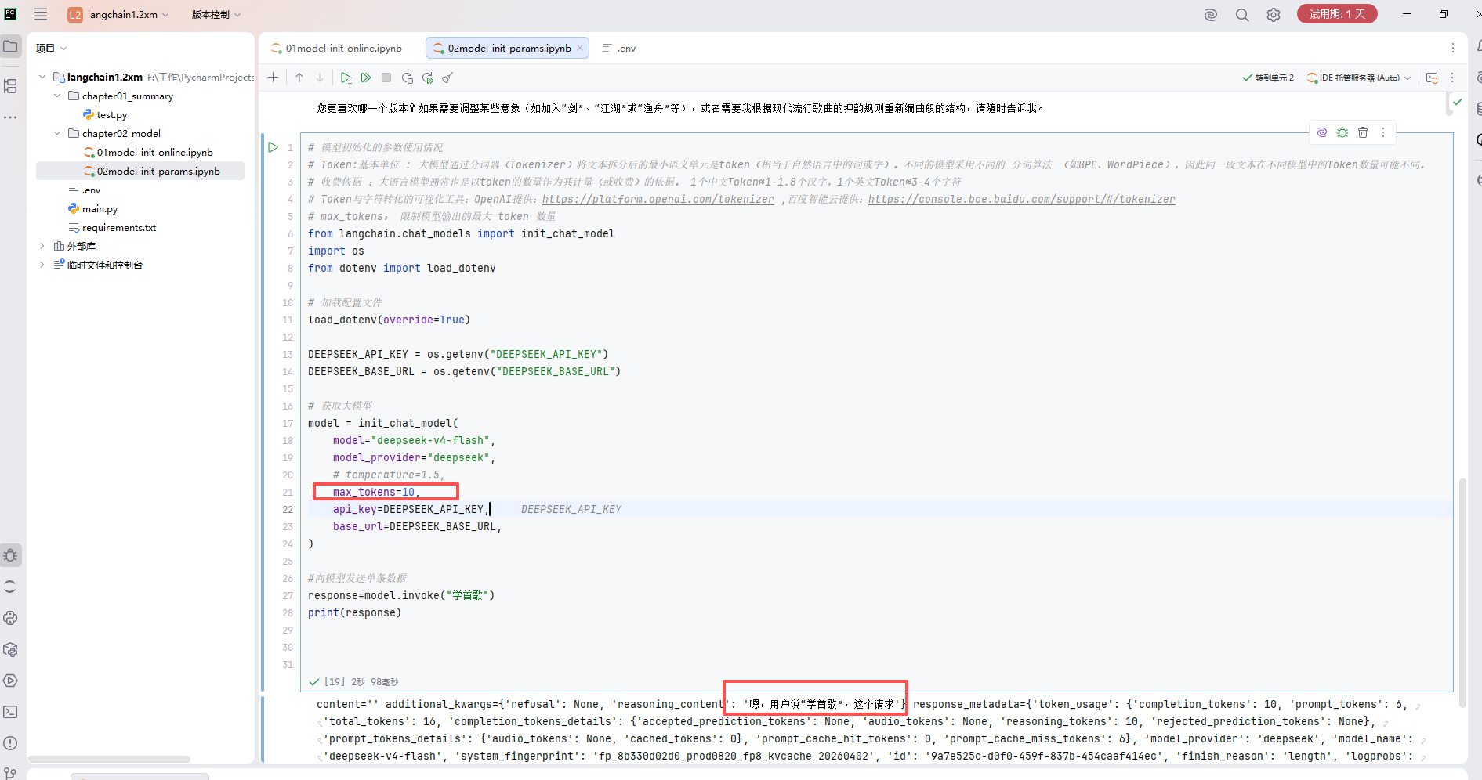Switch to the .env editor tab
Image resolution: width=1482 pixels, height=780 pixels.
tap(619, 48)
